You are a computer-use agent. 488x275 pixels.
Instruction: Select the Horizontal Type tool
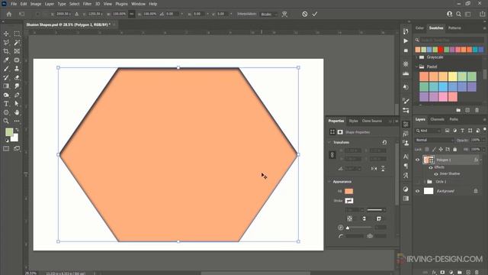tap(6, 104)
